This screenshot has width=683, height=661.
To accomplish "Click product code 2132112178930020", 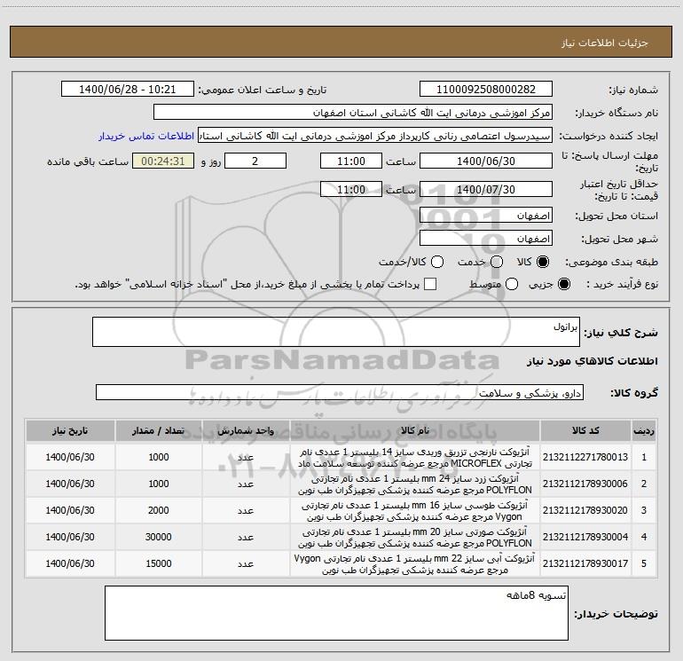I will (585, 510).
